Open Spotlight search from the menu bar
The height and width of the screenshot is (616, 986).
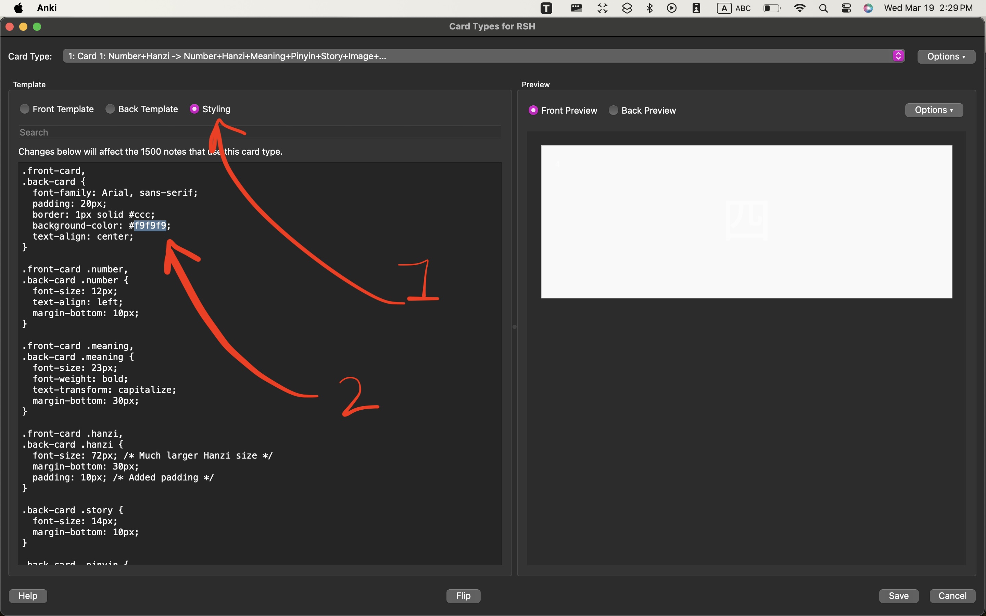pyautogui.click(x=823, y=8)
